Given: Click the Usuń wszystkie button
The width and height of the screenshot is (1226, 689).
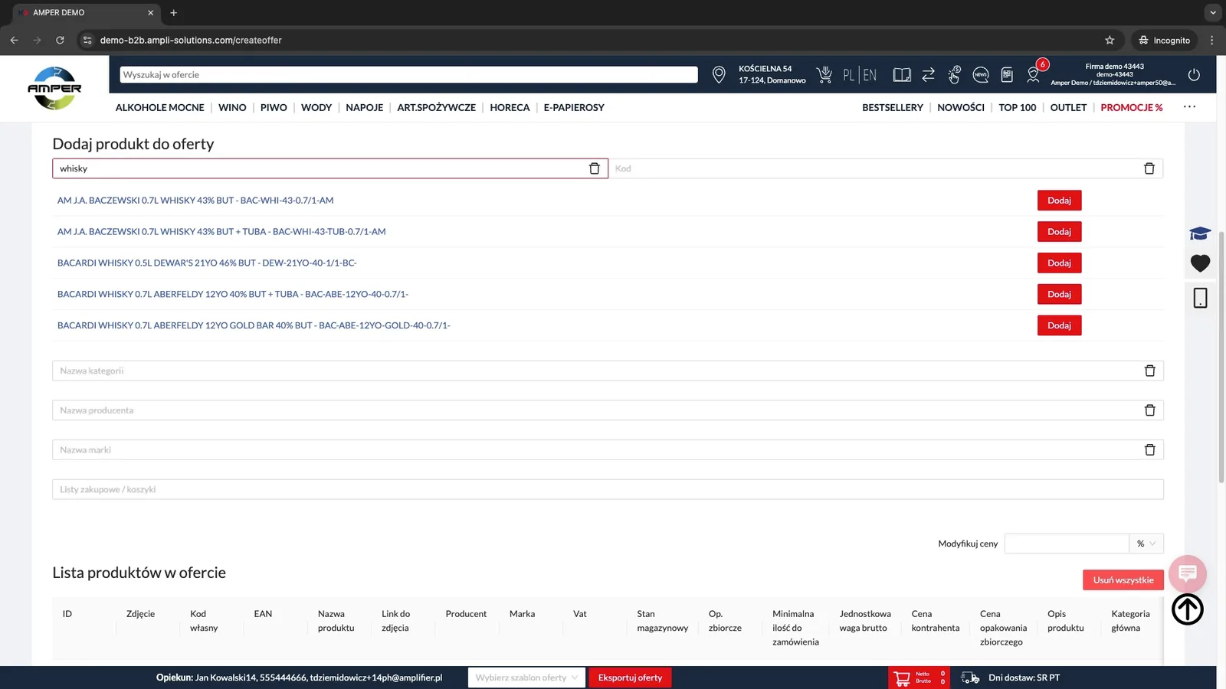Looking at the screenshot, I should 1123,580.
